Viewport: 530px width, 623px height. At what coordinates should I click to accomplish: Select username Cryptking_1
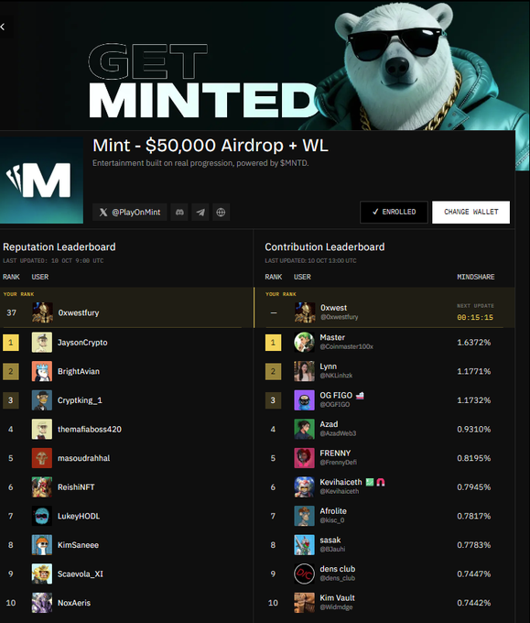(80, 400)
